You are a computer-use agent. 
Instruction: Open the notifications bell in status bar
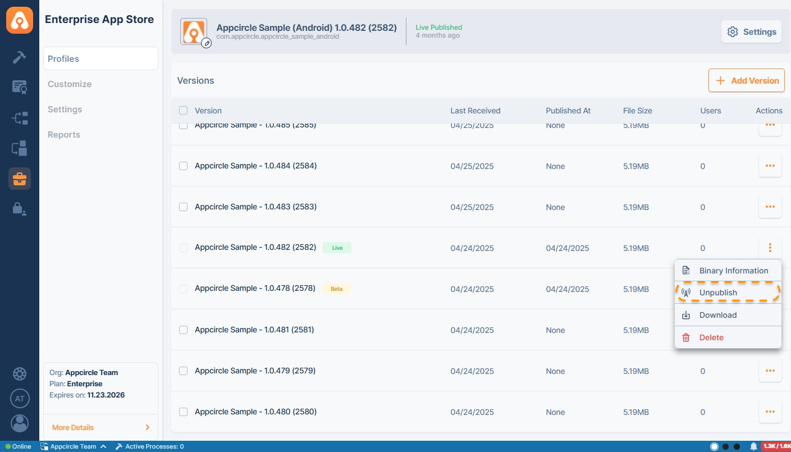point(753,446)
